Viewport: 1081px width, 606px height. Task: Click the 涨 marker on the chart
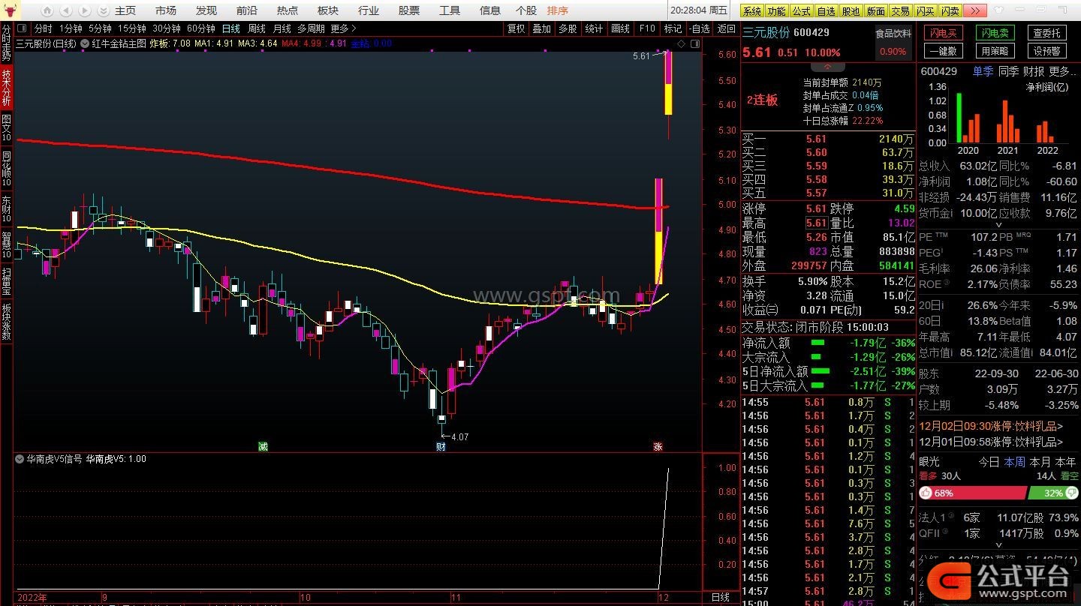(658, 446)
